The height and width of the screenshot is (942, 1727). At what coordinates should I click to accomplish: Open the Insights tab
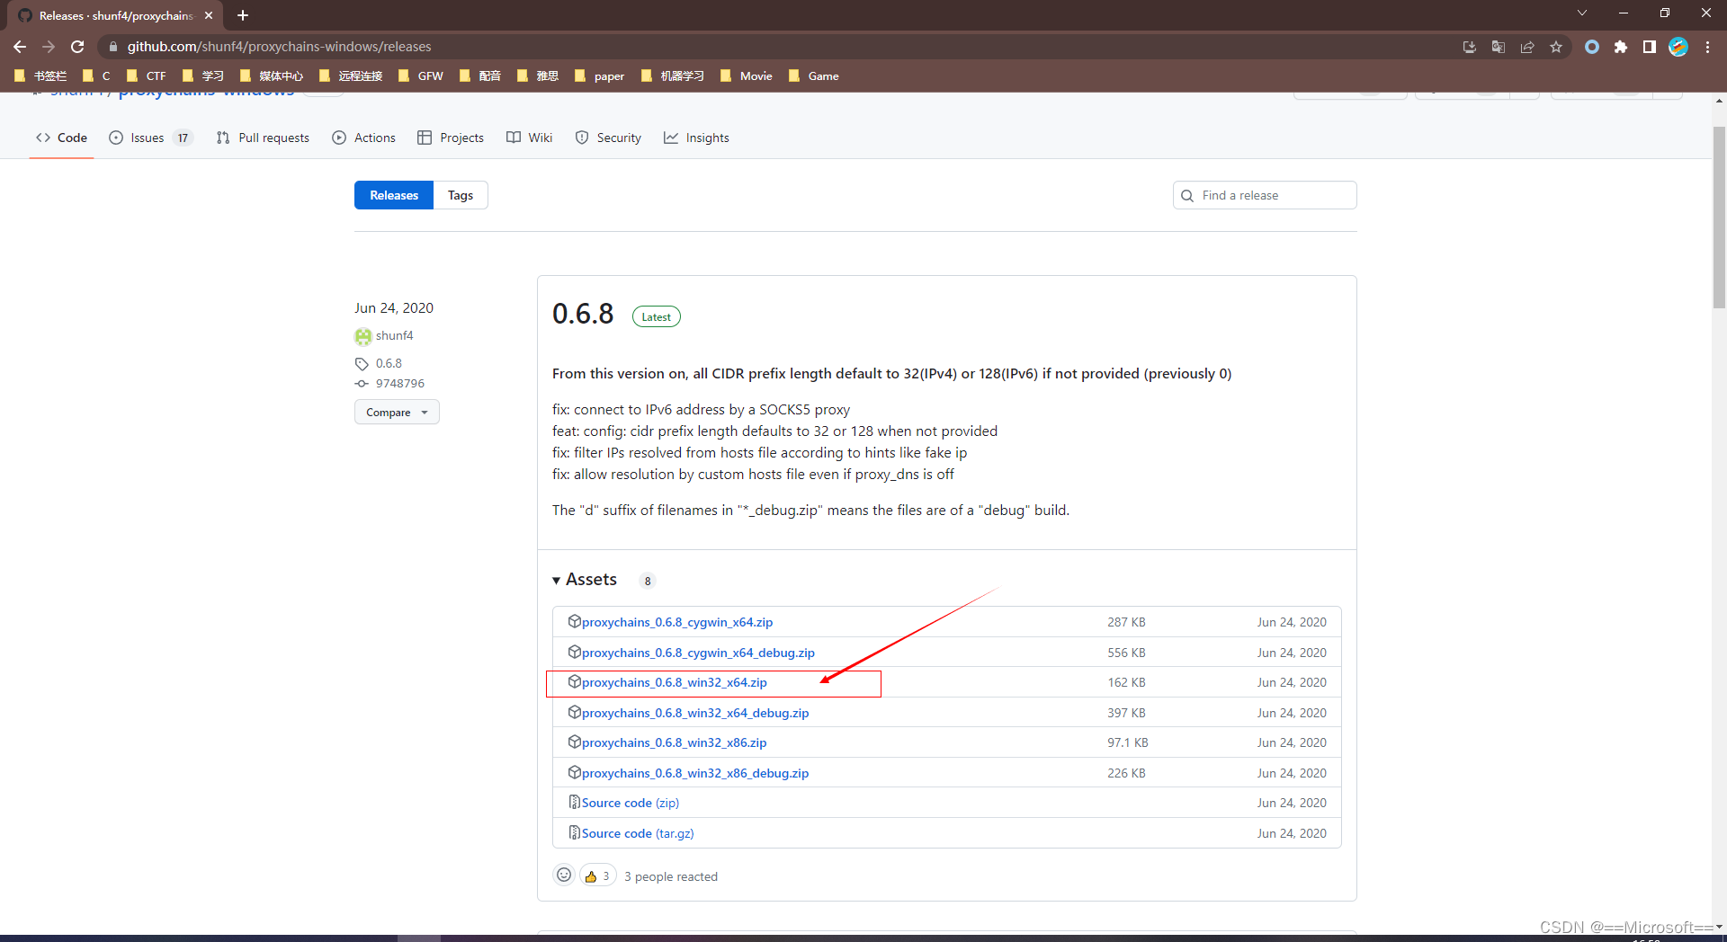[x=697, y=138]
